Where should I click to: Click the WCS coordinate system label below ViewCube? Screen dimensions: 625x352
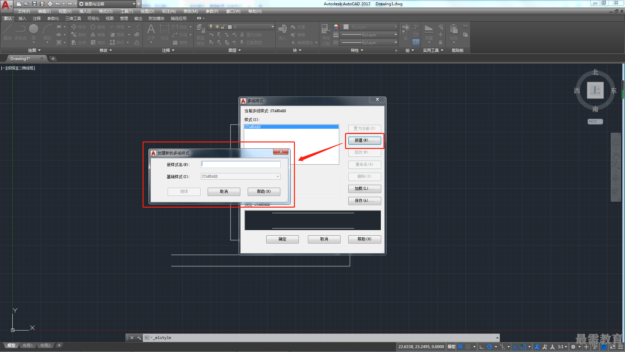(595, 122)
